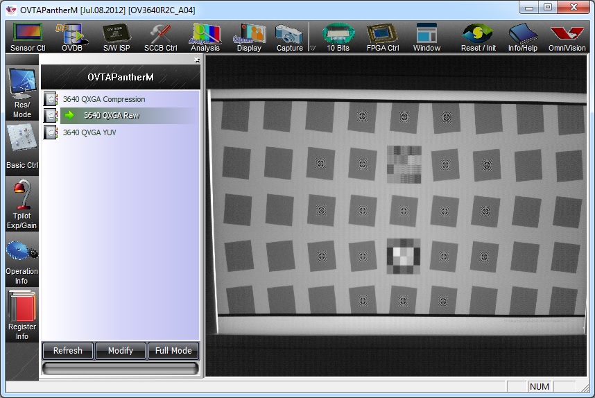
Task: Expand the small arrow beside Capture
Action: (x=313, y=48)
